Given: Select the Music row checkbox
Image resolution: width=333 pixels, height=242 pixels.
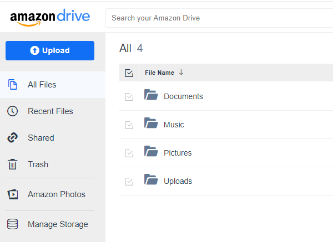Looking at the screenshot, I should pos(129,125).
